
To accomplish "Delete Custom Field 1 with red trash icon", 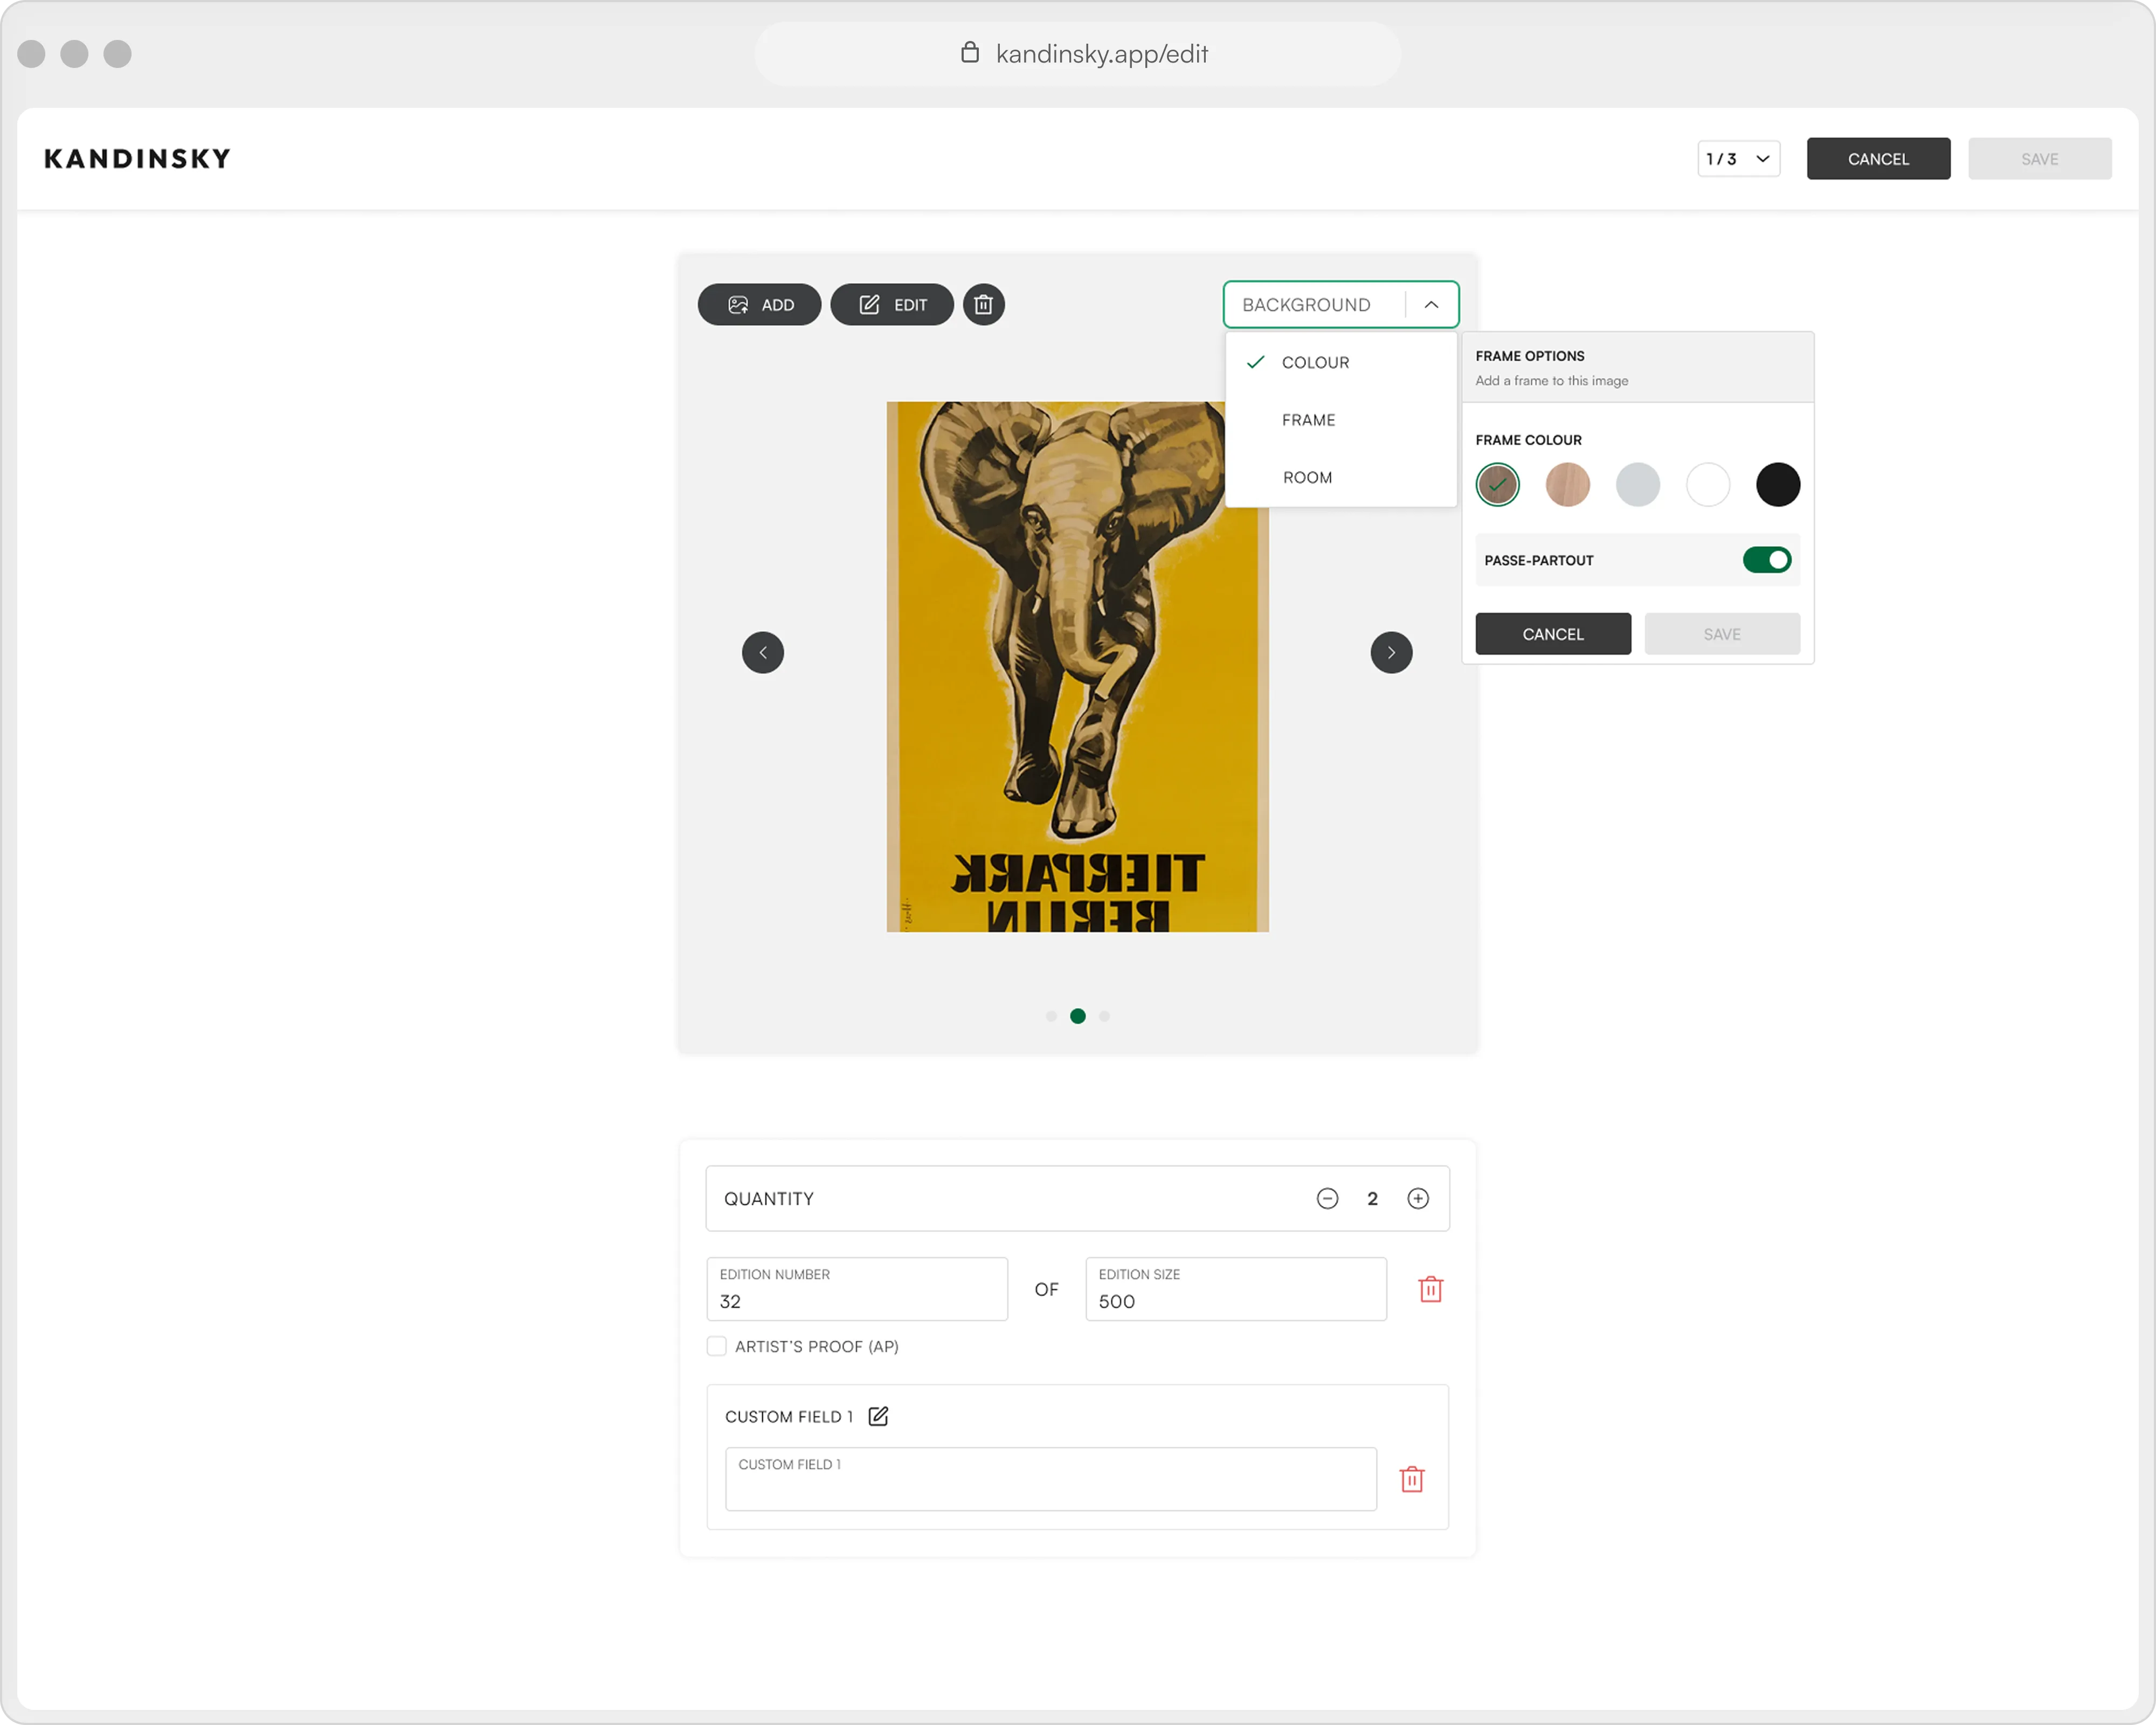I will pos(1411,1479).
